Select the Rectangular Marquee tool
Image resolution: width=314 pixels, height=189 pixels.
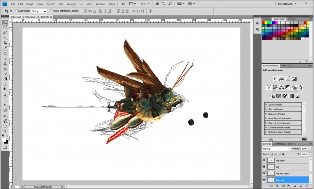pos(5,28)
